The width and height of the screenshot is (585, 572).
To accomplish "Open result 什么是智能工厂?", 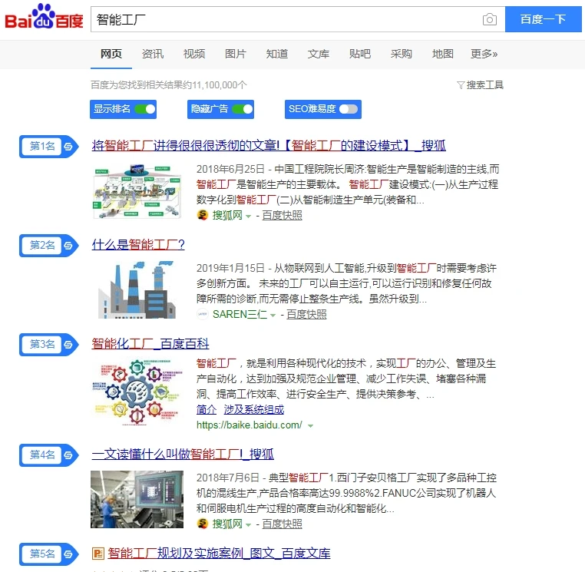I will pos(138,244).
